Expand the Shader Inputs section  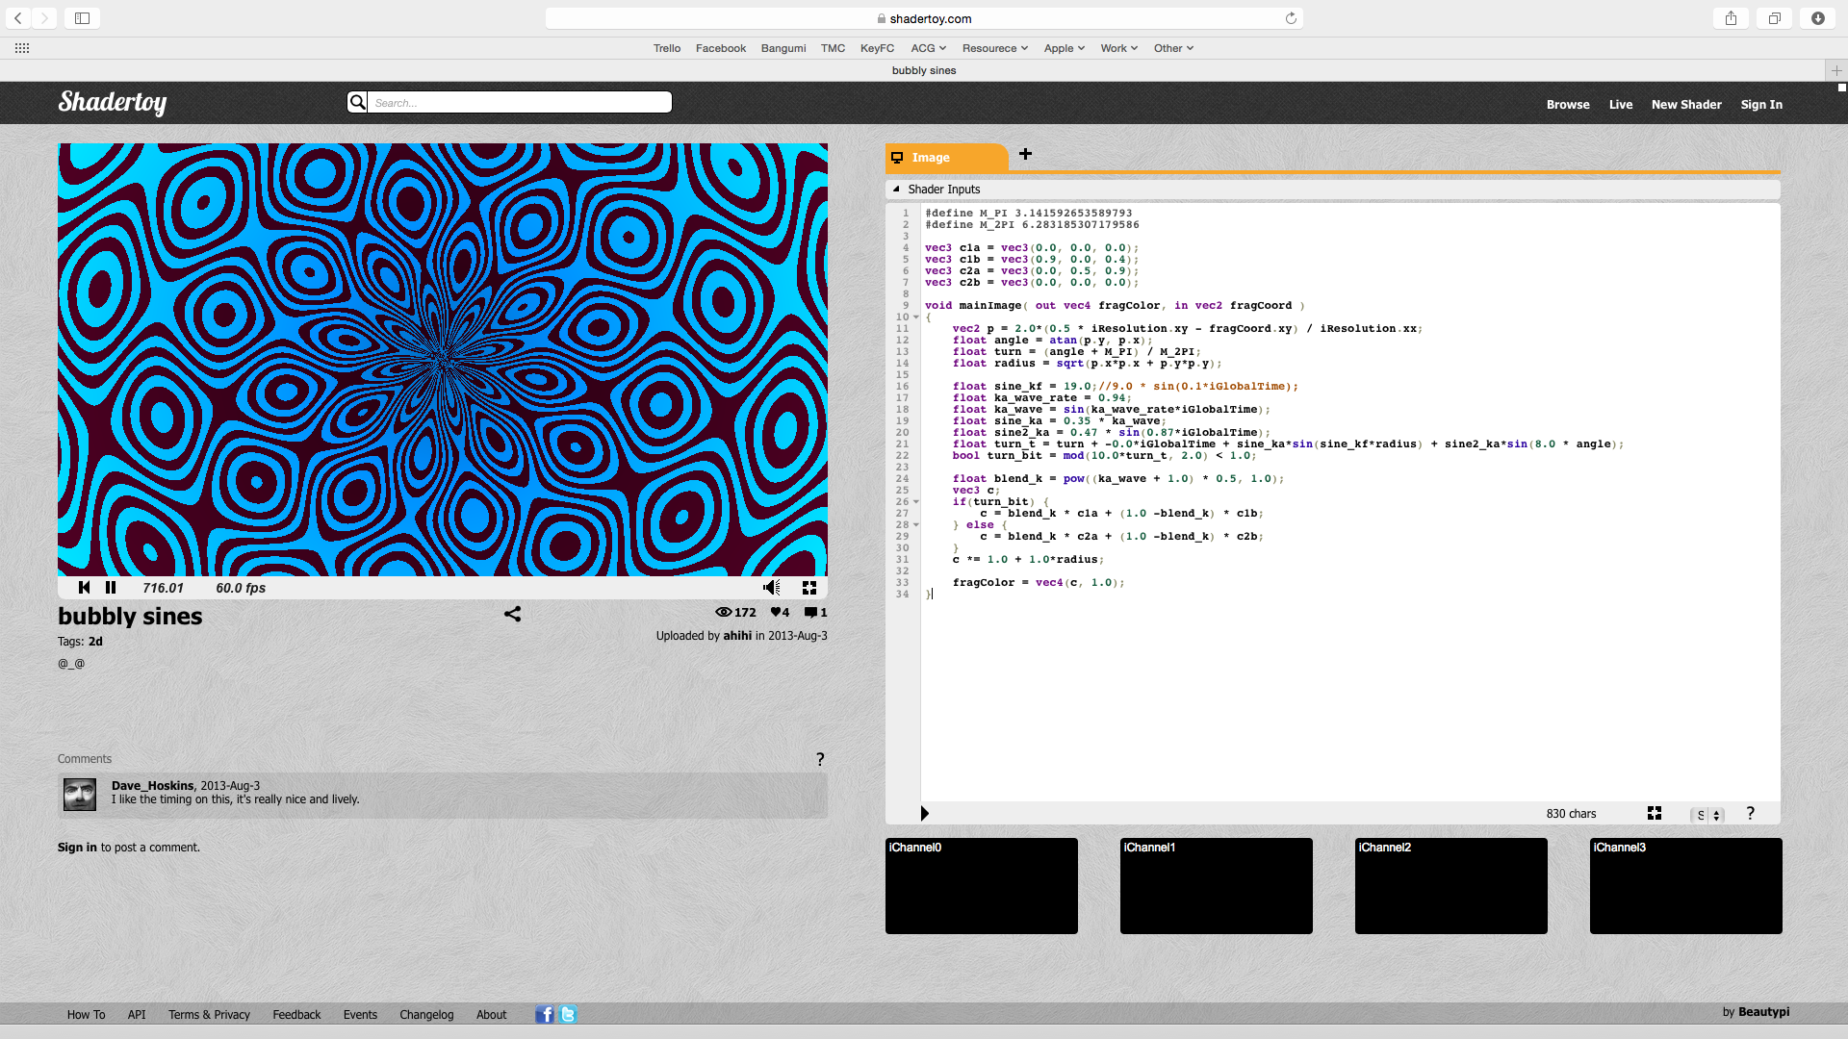point(896,190)
